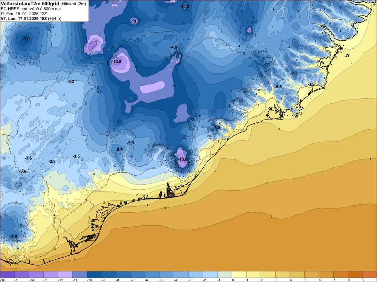Pick the legend swatch between -5 and -4

[x=167, y=274]
